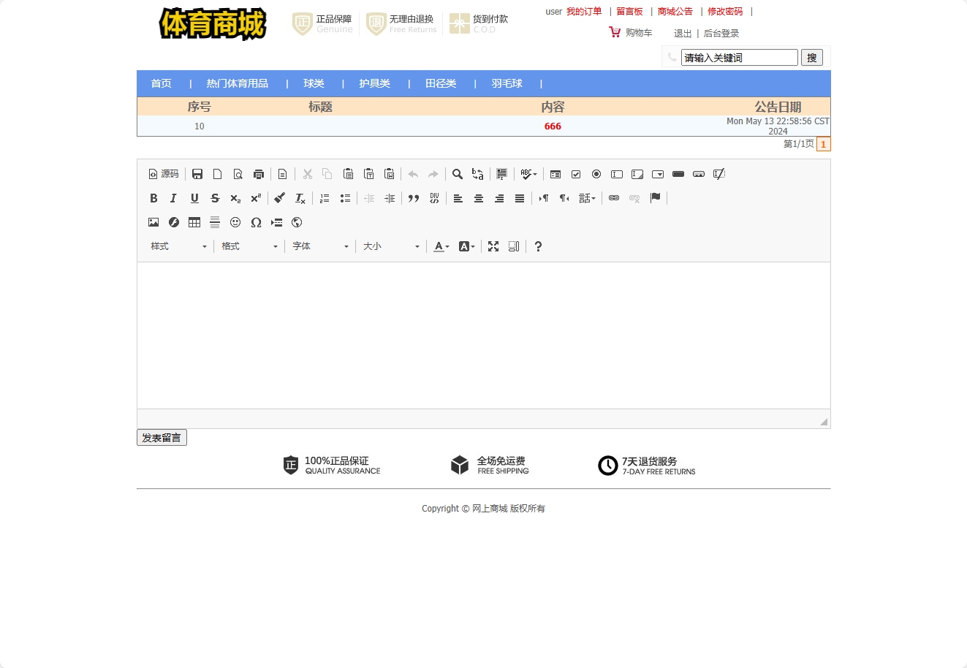Open the 格式 format dropdown
967x668 pixels.
pos(249,246)
